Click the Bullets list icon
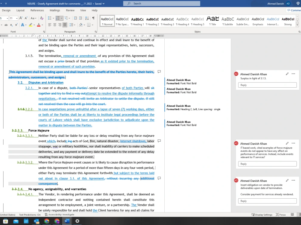Viewport: 301px width, 225px height. click(x=50, y=18)
